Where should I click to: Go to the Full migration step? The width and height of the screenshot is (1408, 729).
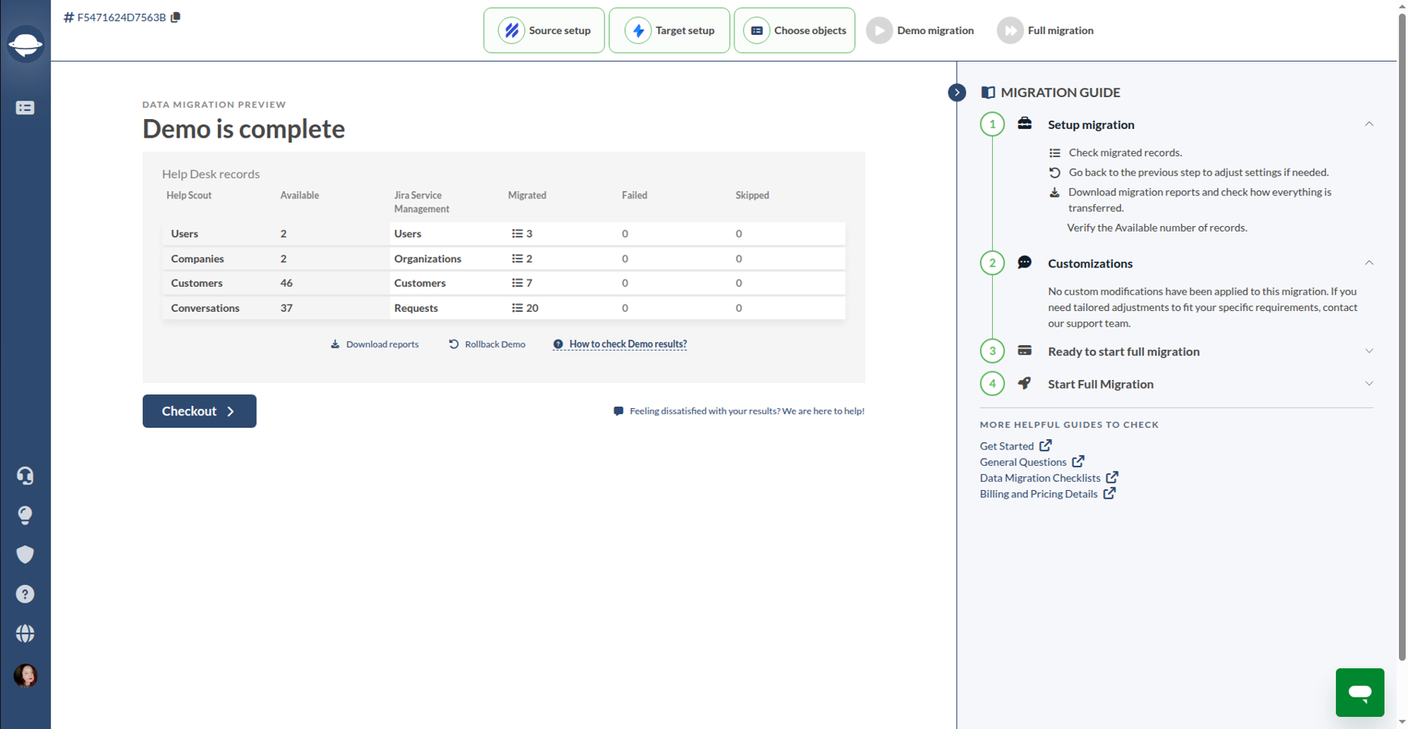(x=1046, y=31)
